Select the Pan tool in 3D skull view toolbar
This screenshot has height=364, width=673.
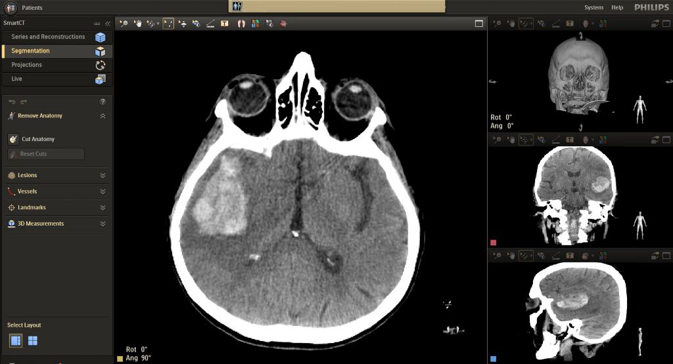coord(511,24)
